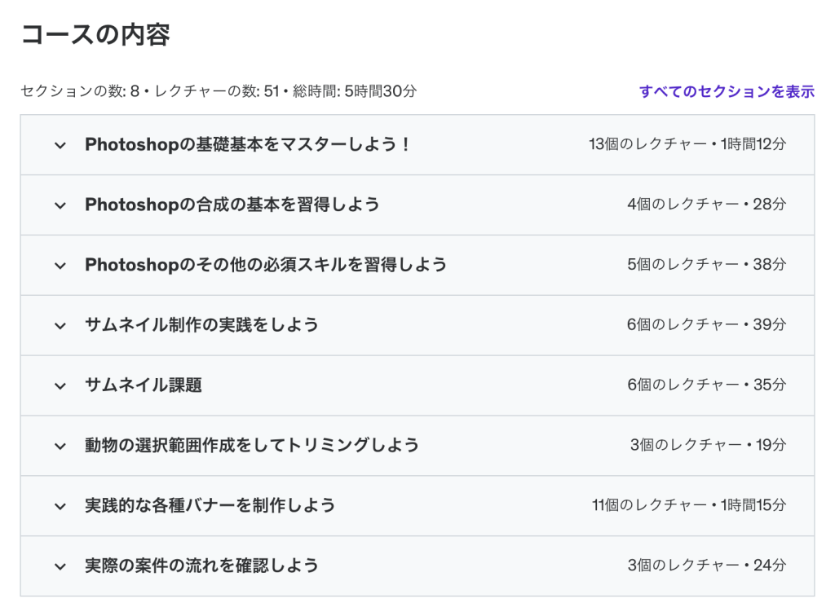Expand section titled Photoshopのその他の必須スキルを習得しよう
This screenshot has height=612, width=835.
tap(266, 265)
